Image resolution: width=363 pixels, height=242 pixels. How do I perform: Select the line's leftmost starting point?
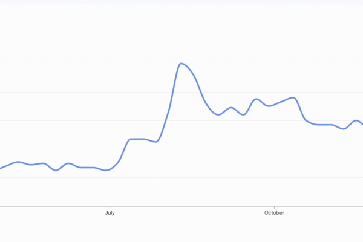click(1, 168)
